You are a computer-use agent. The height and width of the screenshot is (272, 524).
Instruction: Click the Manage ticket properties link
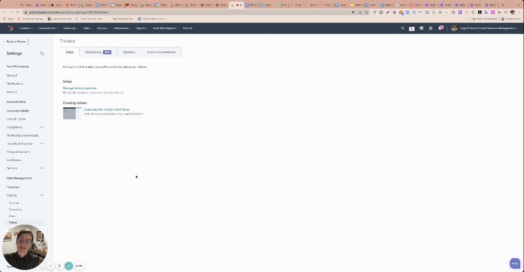[79, 88]
